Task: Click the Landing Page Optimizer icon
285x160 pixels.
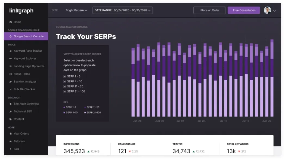Action: [x=11, y=66]
